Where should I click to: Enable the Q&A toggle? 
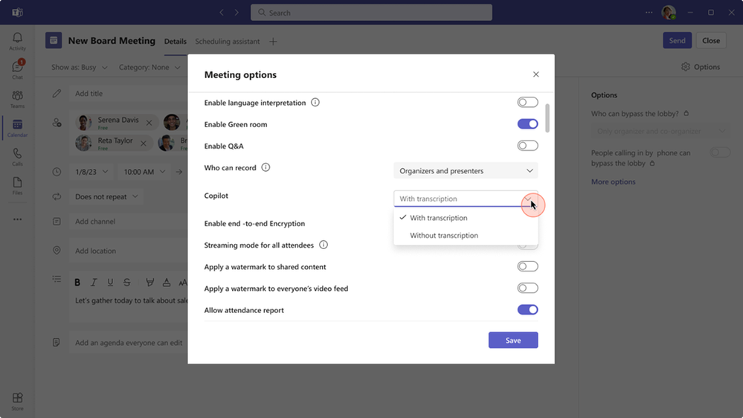(x=527, y=146)
